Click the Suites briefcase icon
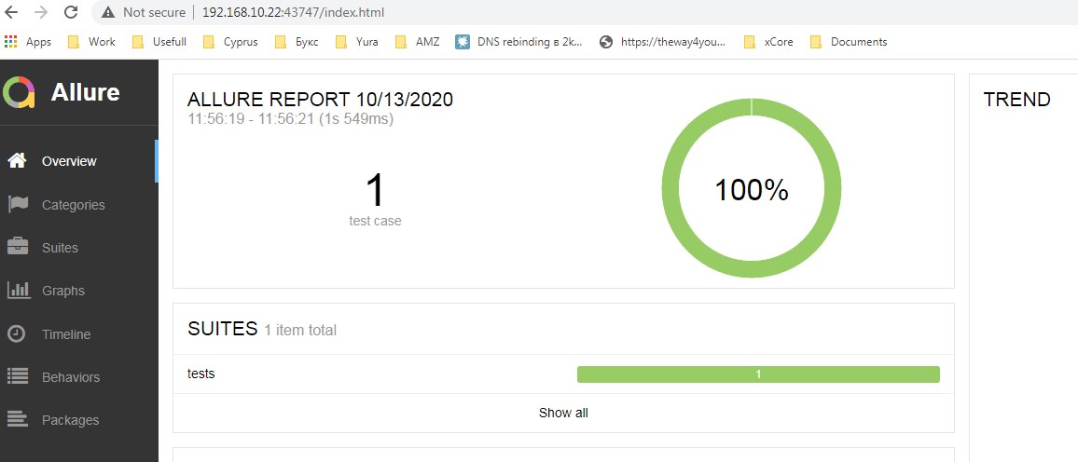 pos(17,247)
